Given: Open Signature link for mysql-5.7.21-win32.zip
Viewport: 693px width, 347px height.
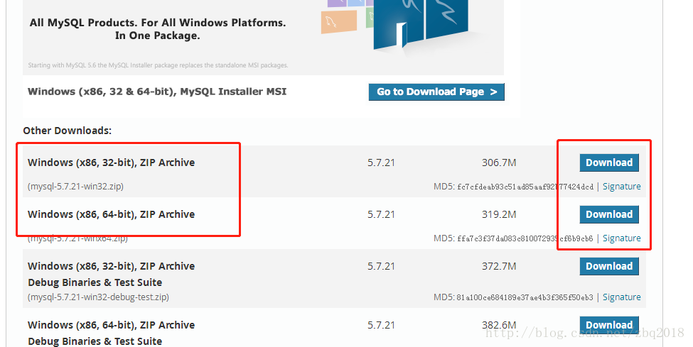Looking at the screenshot, I should (621, 187).
